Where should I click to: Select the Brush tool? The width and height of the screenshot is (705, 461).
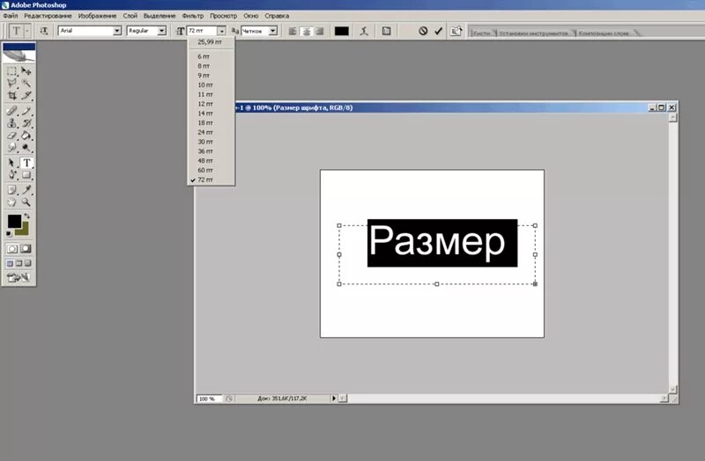tap(26, 111)
